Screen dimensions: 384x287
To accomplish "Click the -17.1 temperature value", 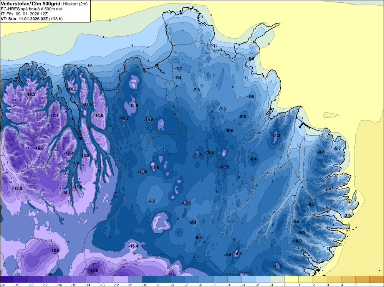I will [54, 115].
